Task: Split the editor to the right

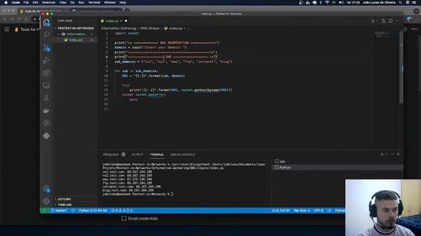Action: (390, 21)
